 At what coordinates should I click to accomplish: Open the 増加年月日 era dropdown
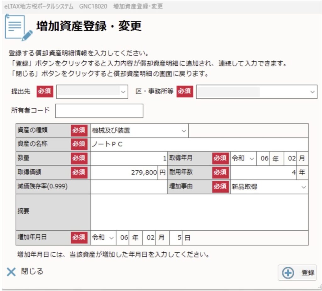(103, 238)
